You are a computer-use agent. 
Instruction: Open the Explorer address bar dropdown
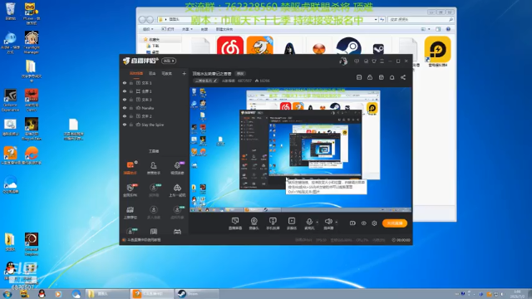(x=376, y=20)
